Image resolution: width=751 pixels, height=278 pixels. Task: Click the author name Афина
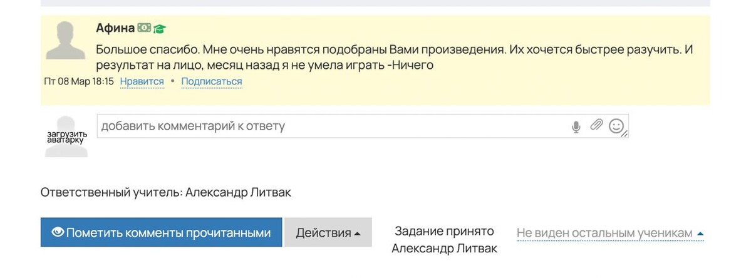[x=115, y=28]
